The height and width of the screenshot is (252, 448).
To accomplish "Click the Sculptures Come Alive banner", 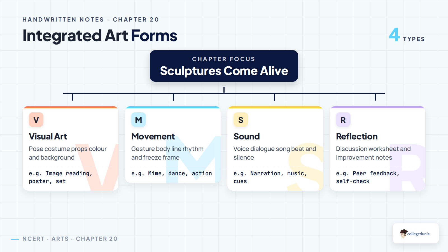I will coord(224,66).
